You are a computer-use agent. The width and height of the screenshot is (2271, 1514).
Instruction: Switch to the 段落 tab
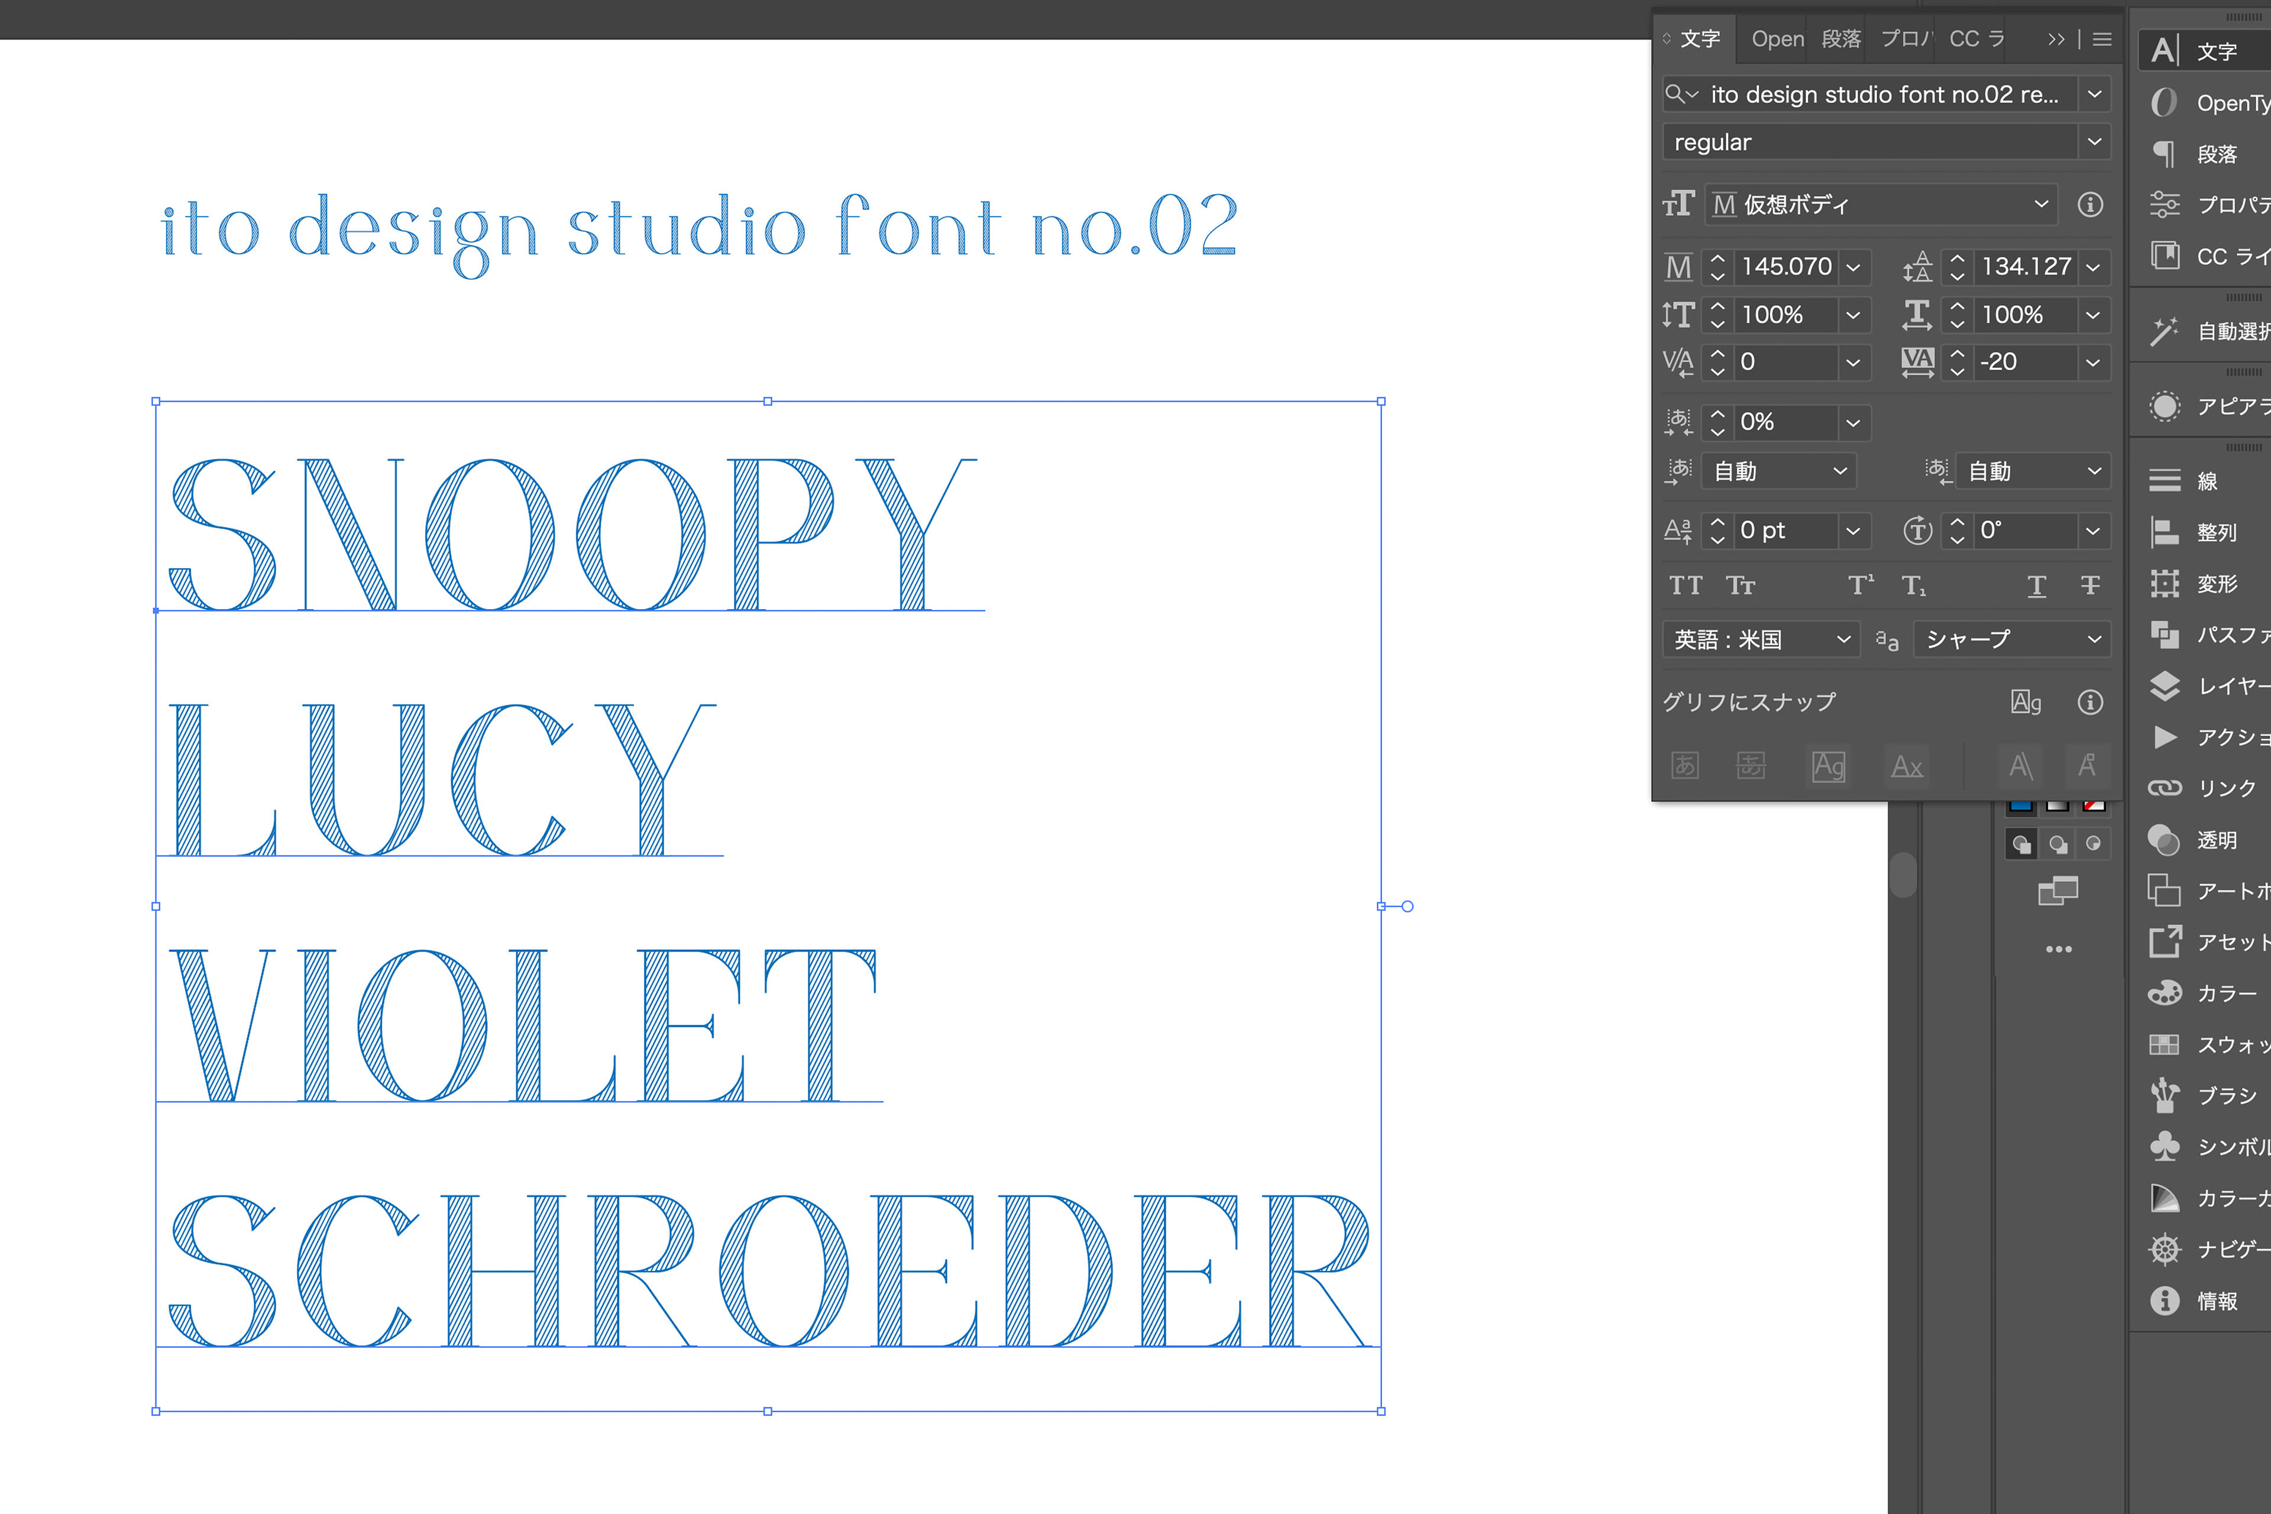click(1840, 38)
